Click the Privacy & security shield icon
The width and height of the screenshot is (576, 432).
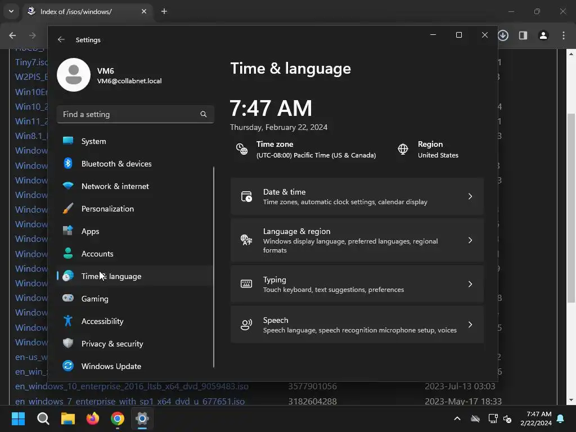click(68, 343)
